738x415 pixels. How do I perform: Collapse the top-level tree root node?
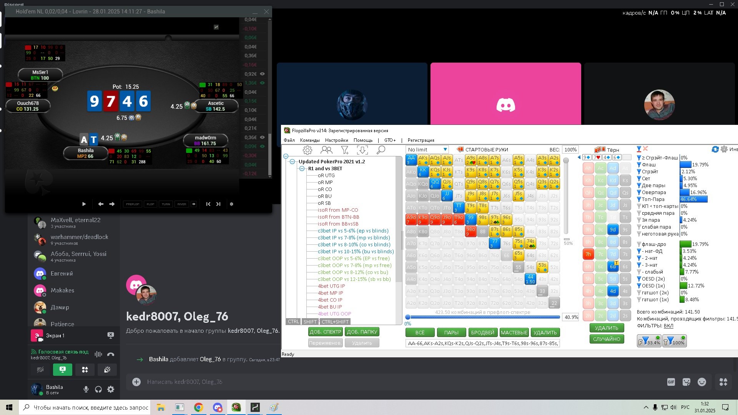[286, 156]
